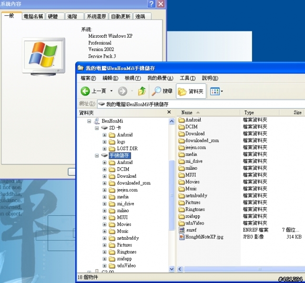Expand the MIUI folder in tree
305x283 pixels.
[104, 217]
